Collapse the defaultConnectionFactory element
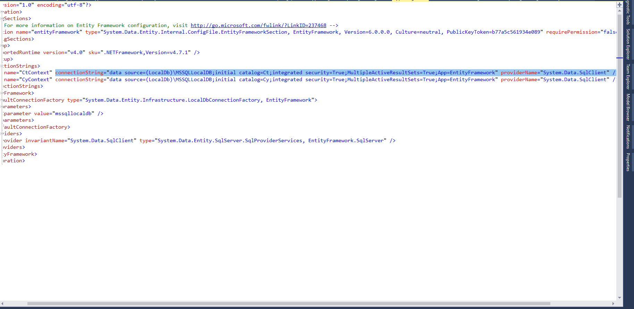634x309 pixels. 2,100
